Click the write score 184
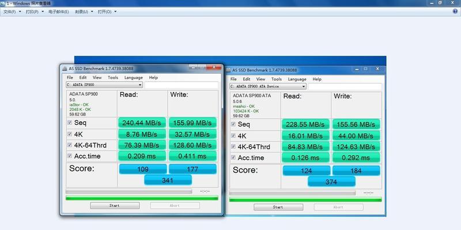Screen dimensions: 461x230 point(356,171)
